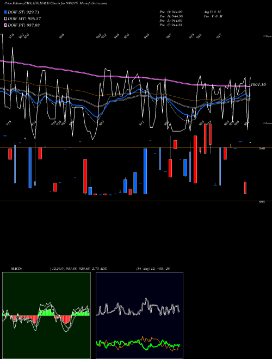Screen dimensions: 272x359
Task: Click the 'Pre L: 944.00' value
Action: [x=171, y=21]
